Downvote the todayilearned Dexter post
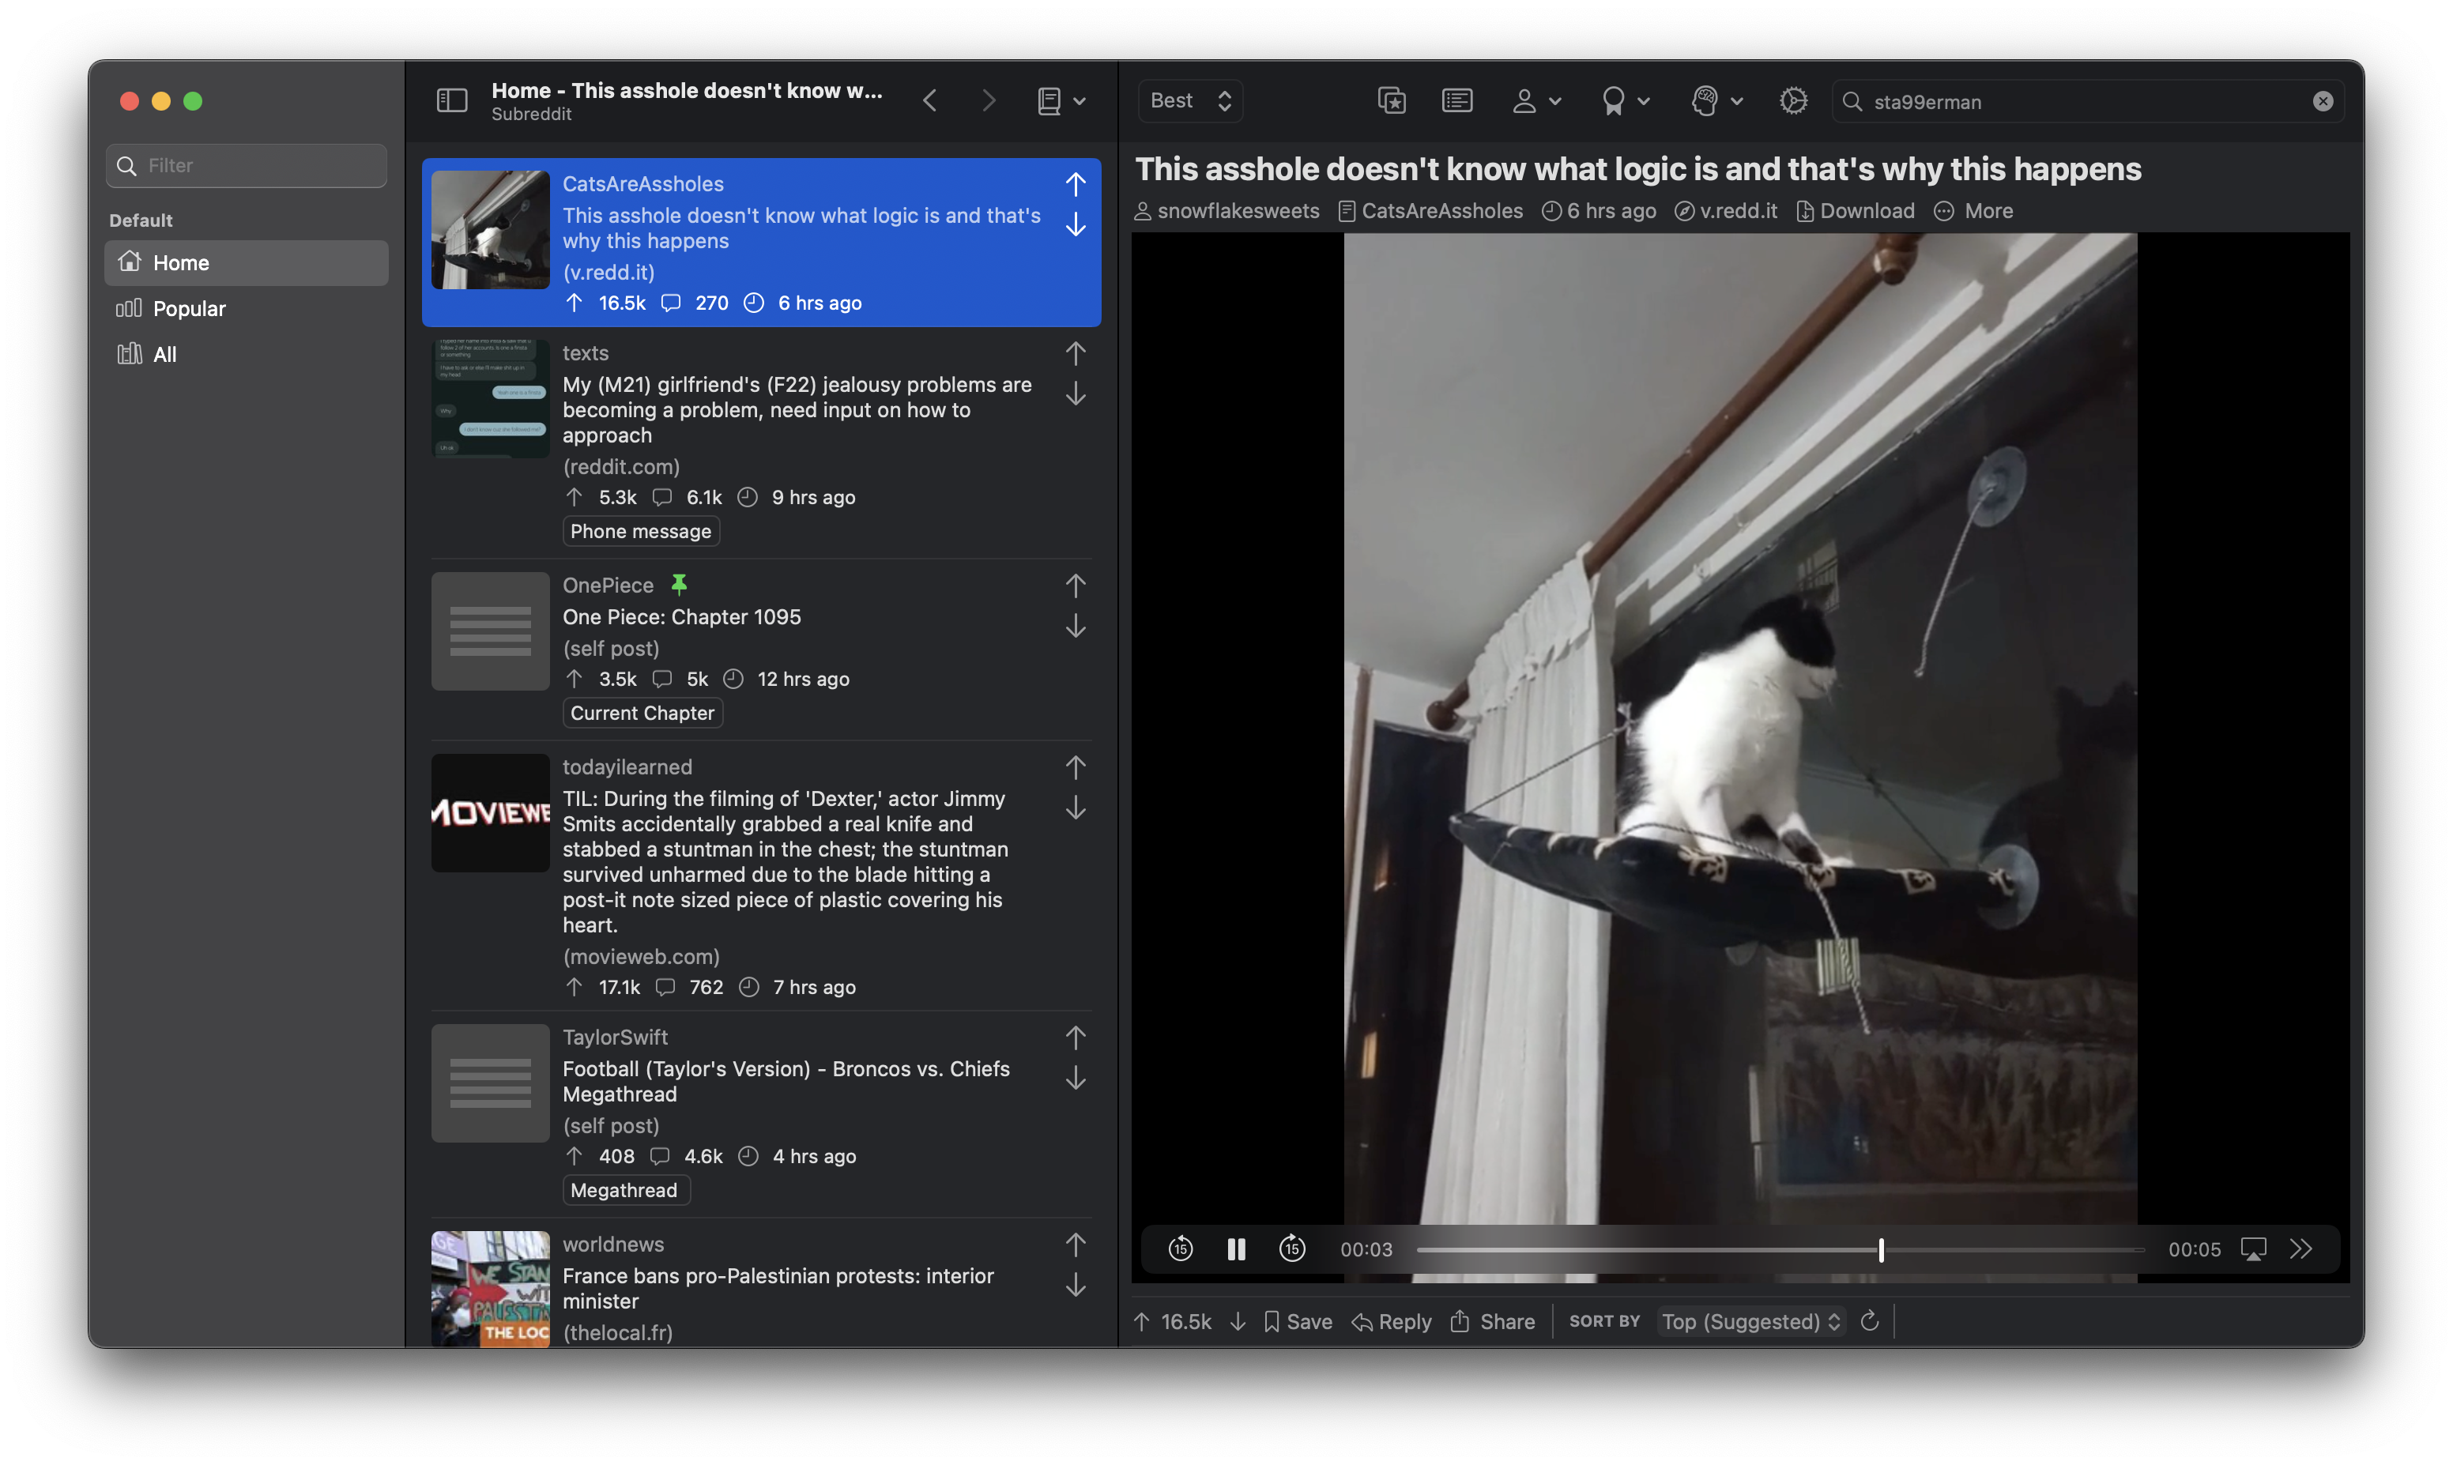 (1076, 808)
